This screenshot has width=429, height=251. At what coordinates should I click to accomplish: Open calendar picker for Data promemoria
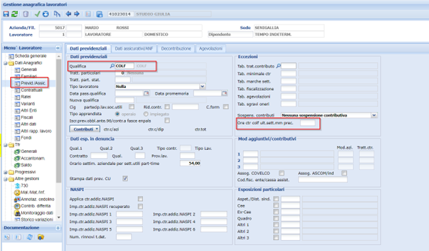224,93
